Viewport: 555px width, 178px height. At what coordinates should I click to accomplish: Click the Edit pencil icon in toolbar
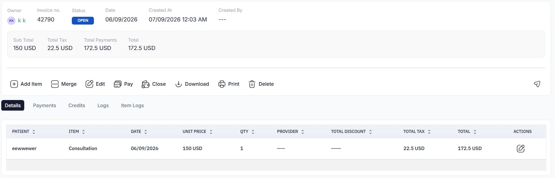[89, 84]
